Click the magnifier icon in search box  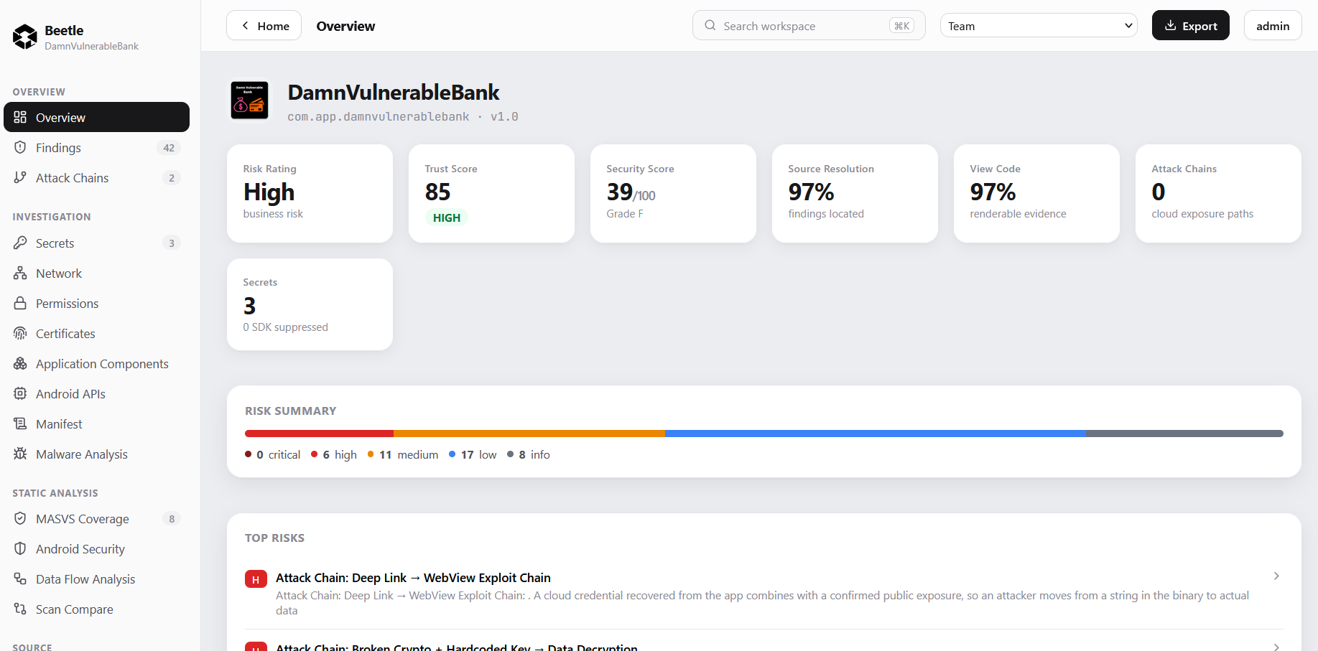(x=710, y=25)
